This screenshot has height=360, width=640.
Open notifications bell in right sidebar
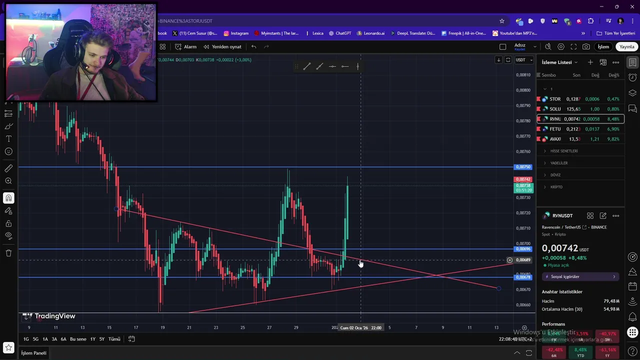[x=632, y=317]
